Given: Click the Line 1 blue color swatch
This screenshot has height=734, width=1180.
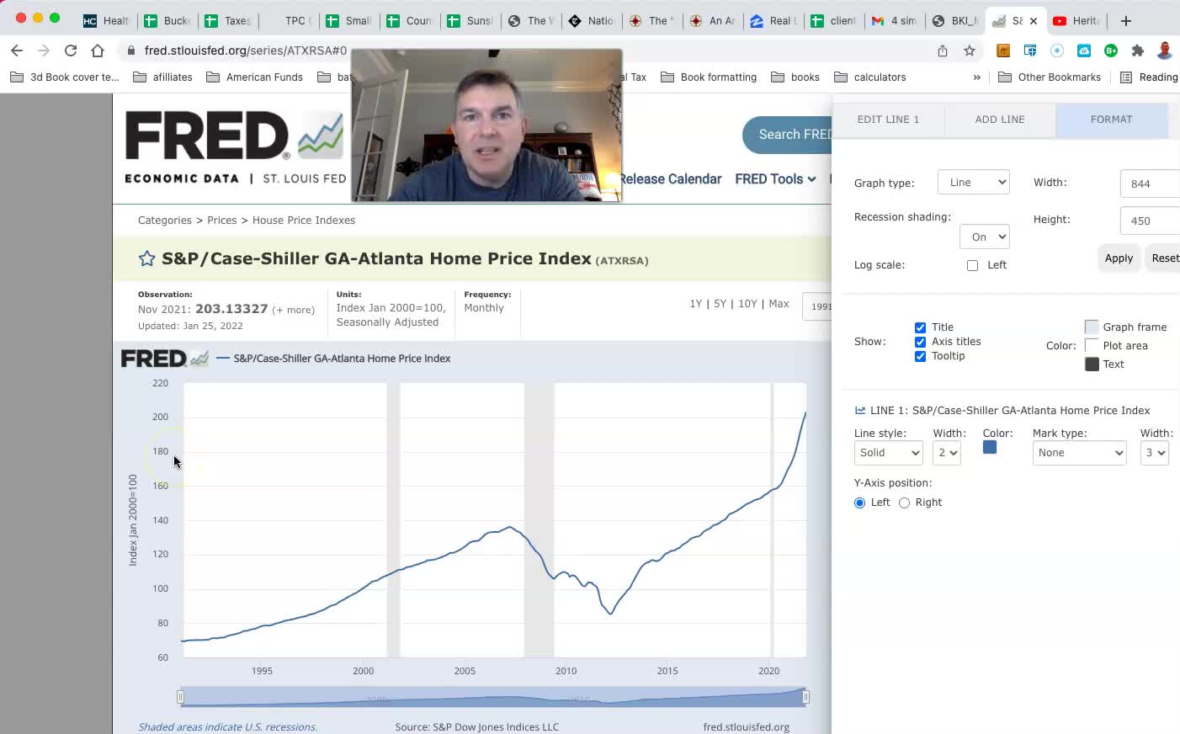Looking at the screenshot, I should (x=990, y=447).
